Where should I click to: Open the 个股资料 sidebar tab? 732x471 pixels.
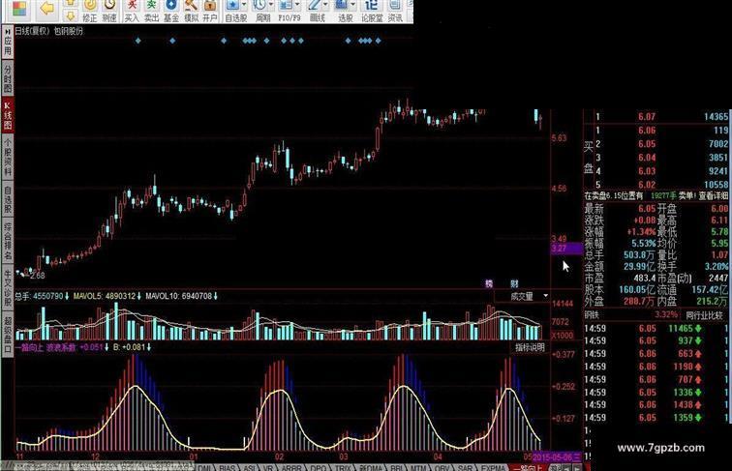click(8, 158)
